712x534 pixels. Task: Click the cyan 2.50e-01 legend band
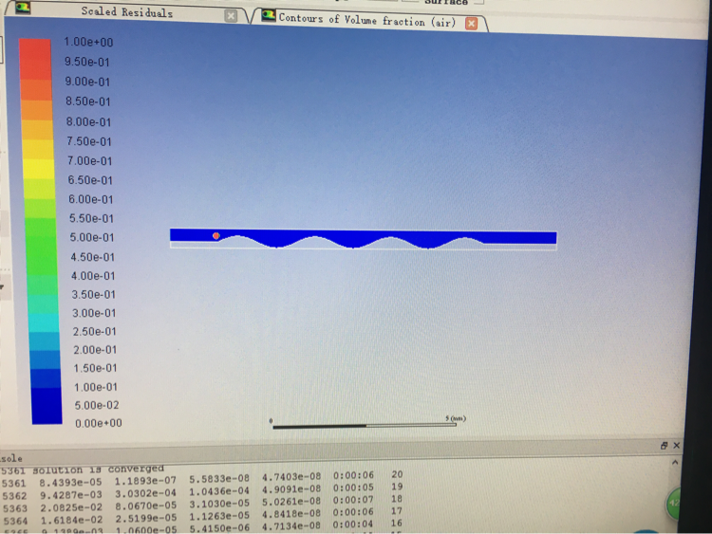pos(44,322)
